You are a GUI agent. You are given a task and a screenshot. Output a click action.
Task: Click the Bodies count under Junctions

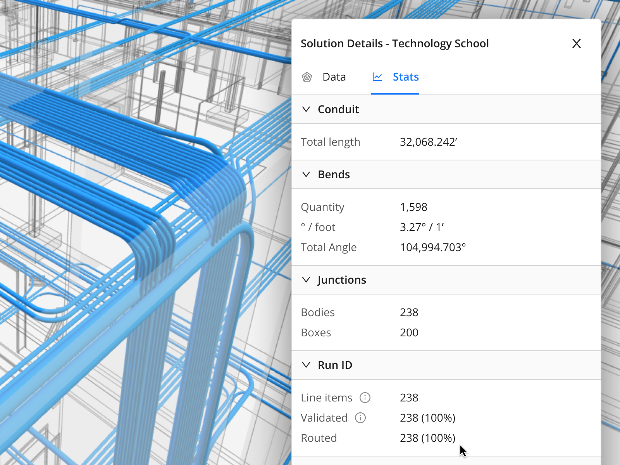point(409,312)
